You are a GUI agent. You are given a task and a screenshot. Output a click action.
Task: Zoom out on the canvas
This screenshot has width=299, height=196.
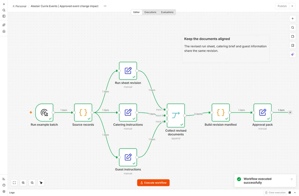pyautogui.click(x=32, y=183)
